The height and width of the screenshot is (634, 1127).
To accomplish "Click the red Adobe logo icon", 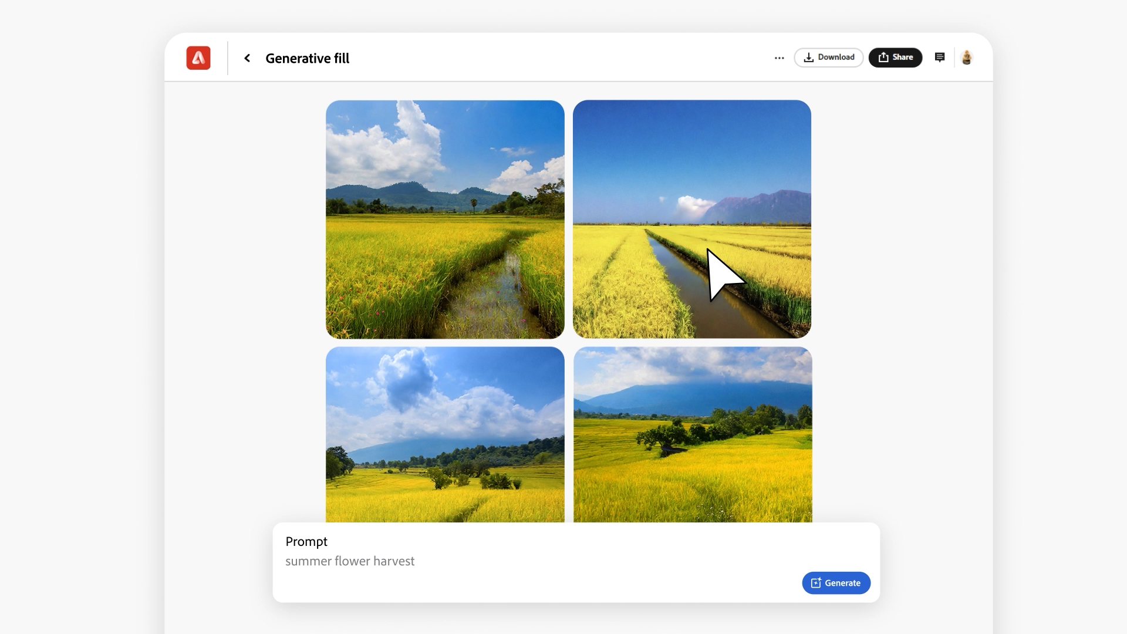I will tap(198, 58).
